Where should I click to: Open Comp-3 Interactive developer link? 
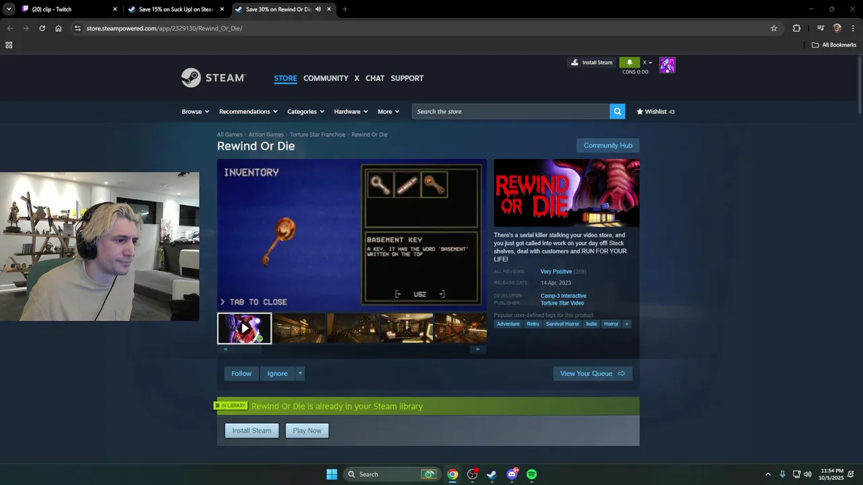pyautogui.click(x=563, y=296)
